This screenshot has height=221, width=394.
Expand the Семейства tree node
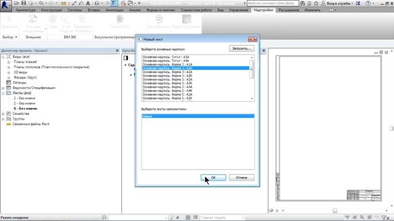[x=3, y=114]
